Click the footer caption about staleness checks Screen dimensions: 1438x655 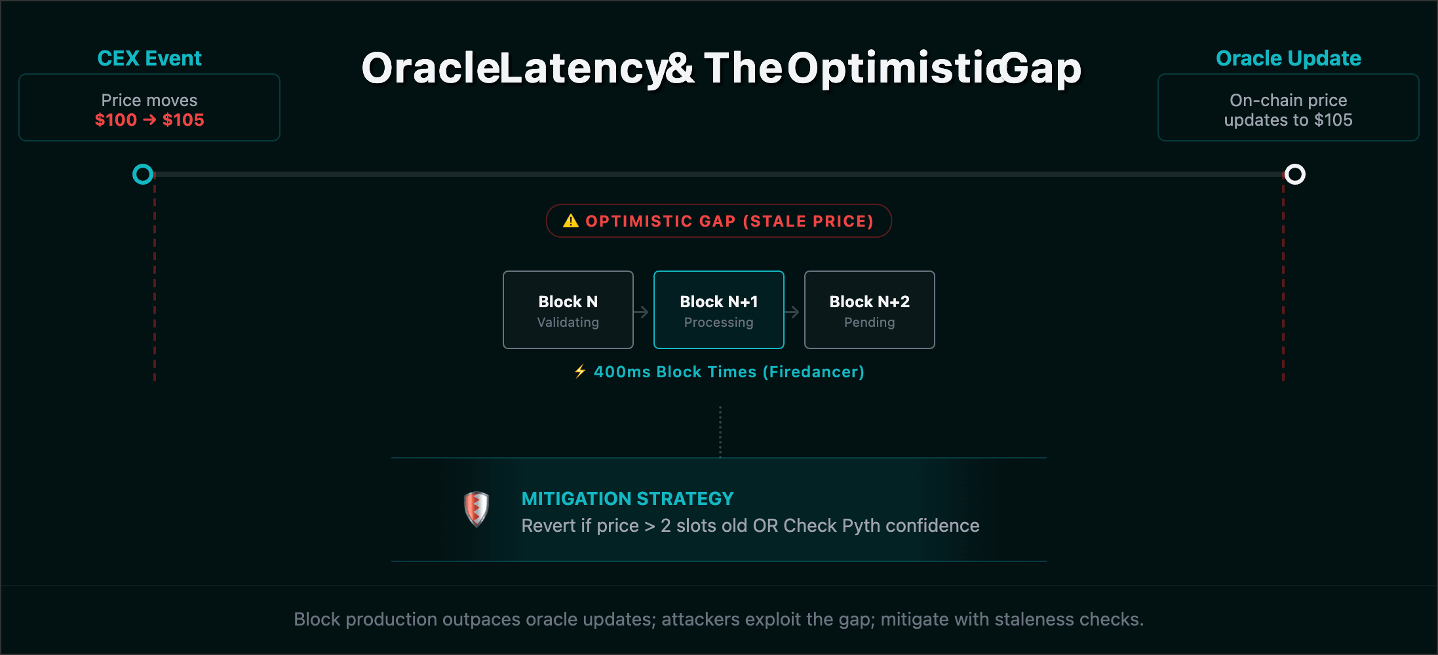point(718,619)
